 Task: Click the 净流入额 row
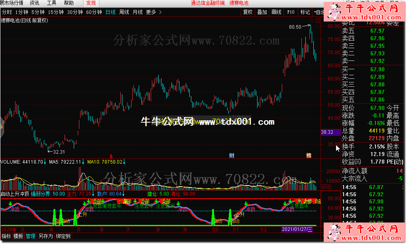tap(372, 171)
